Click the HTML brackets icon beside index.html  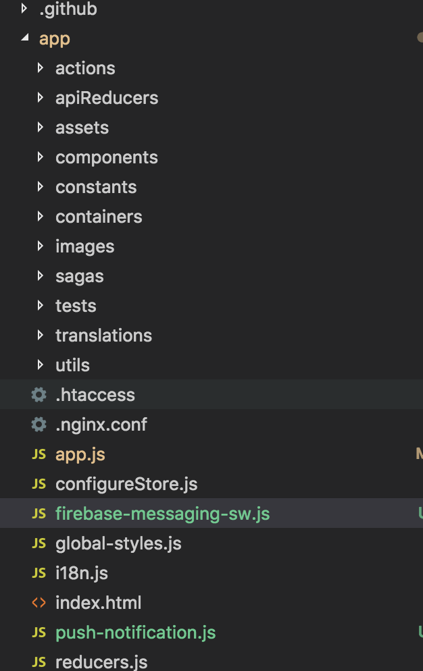[x=39, y=603]
